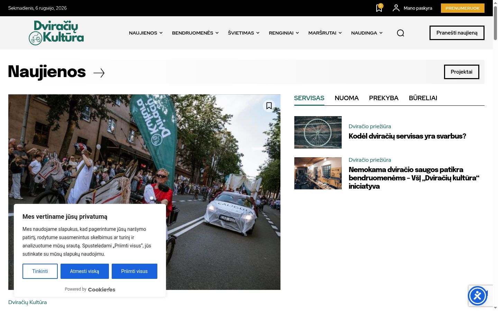Switch to the Prekyba tab
This screenshot has height=311, width=498.
[x=384, y=98]
